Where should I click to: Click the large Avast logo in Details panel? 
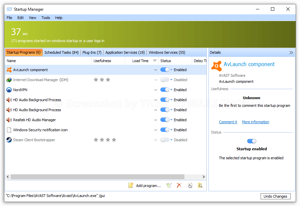click(x=216, y=66)
